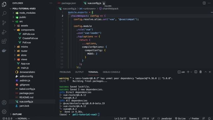Viewport: 213px width, 120px height.
Task: Switch to the Debug Console tab
Action: coord(111,72)
